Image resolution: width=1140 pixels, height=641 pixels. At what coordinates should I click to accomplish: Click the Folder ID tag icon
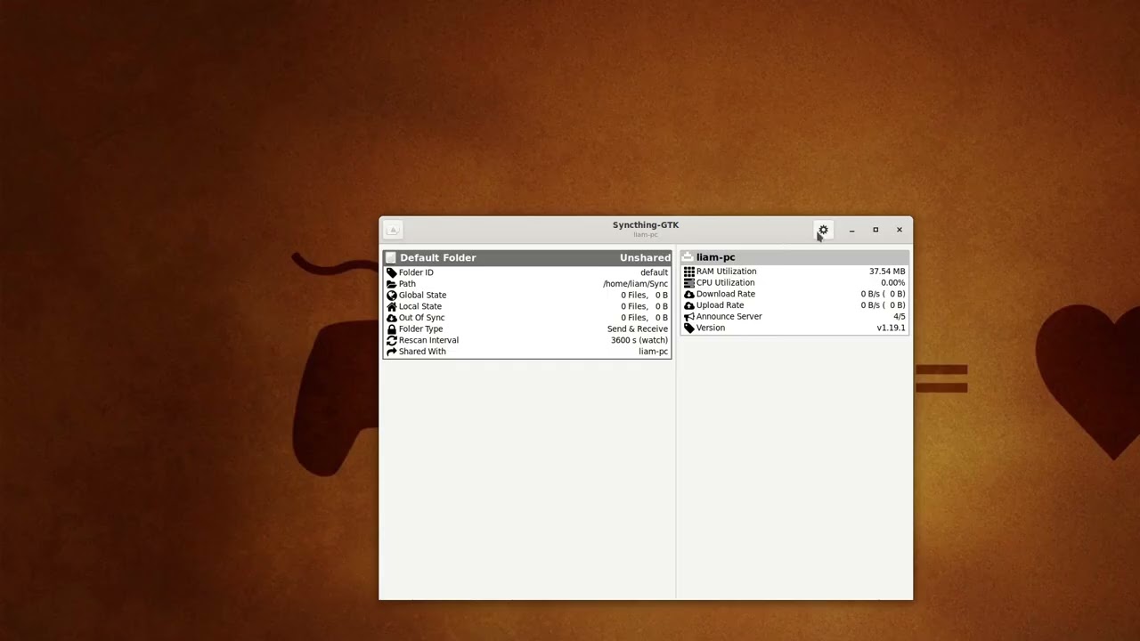point(391,272)
